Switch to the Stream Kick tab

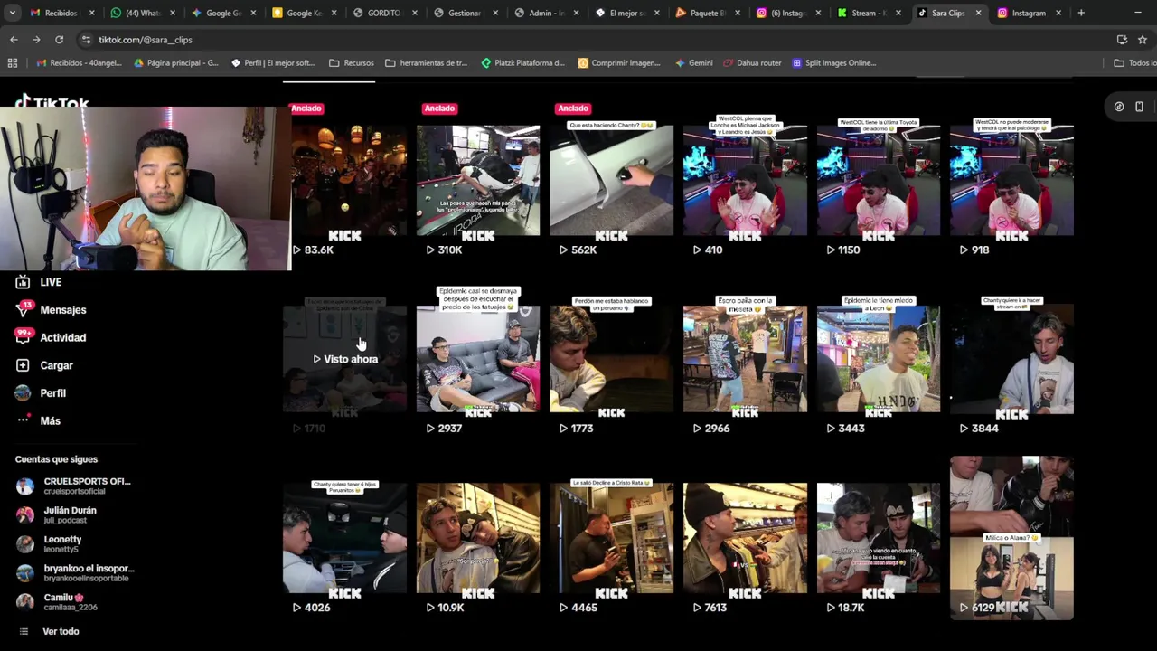[x=868, y=13]
